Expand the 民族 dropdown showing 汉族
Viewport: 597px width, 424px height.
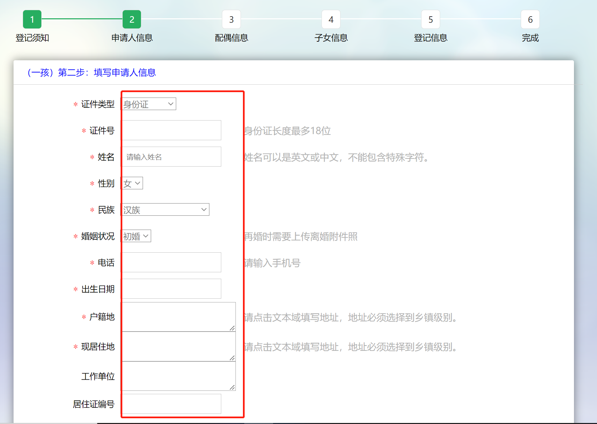tap(166, 210)
